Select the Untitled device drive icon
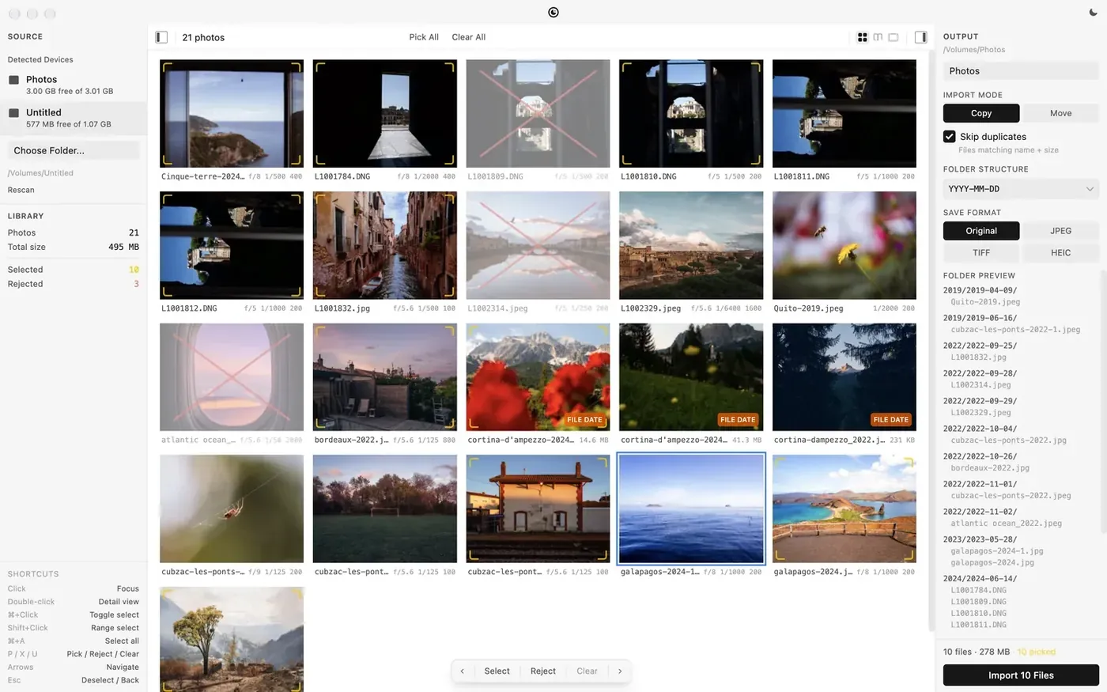Screen dimensions: 1107x692 pyautogui.click(x=13, y=113)
